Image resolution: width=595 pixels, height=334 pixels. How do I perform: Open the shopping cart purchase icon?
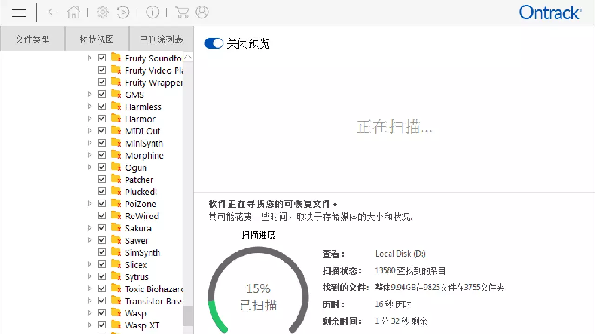[181, 13]
